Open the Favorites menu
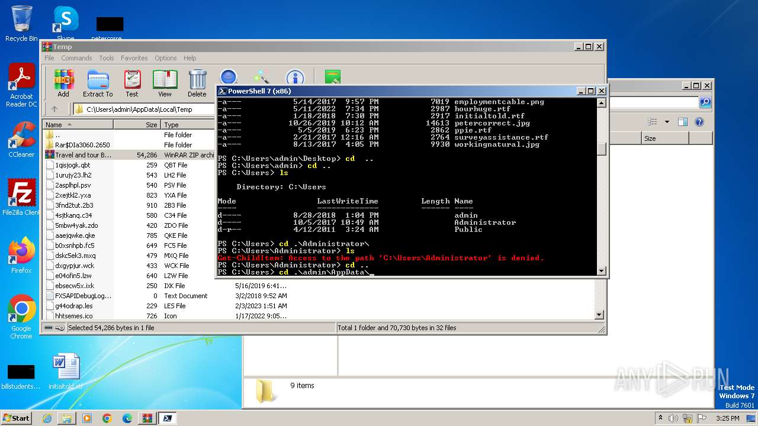 [x=134, y=58]
